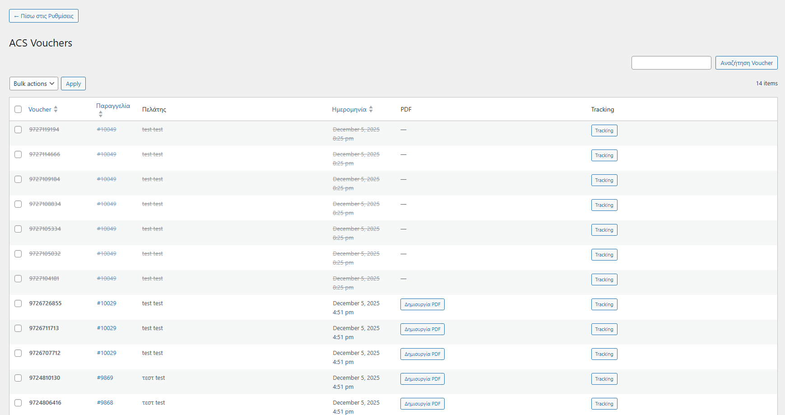Screen dimensions: 785x415
Task: Toggle the select-all vouchers checkbox
Action: point(18,109)
